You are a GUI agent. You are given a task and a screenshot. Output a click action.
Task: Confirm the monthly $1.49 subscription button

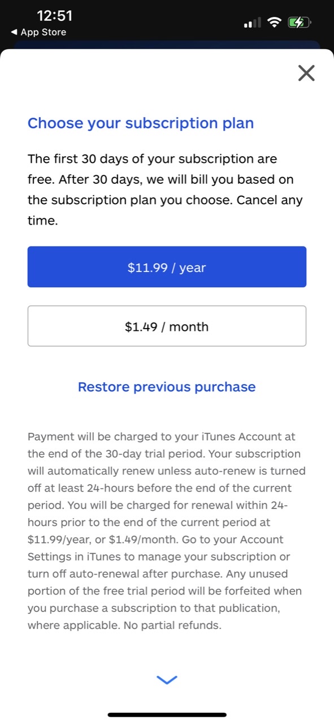167,326
